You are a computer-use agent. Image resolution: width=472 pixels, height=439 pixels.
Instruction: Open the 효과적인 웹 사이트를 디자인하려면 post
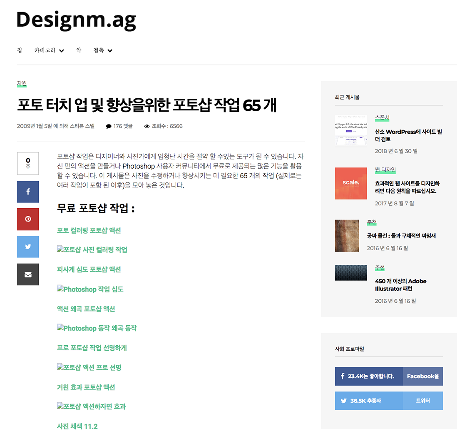[407, 187]
